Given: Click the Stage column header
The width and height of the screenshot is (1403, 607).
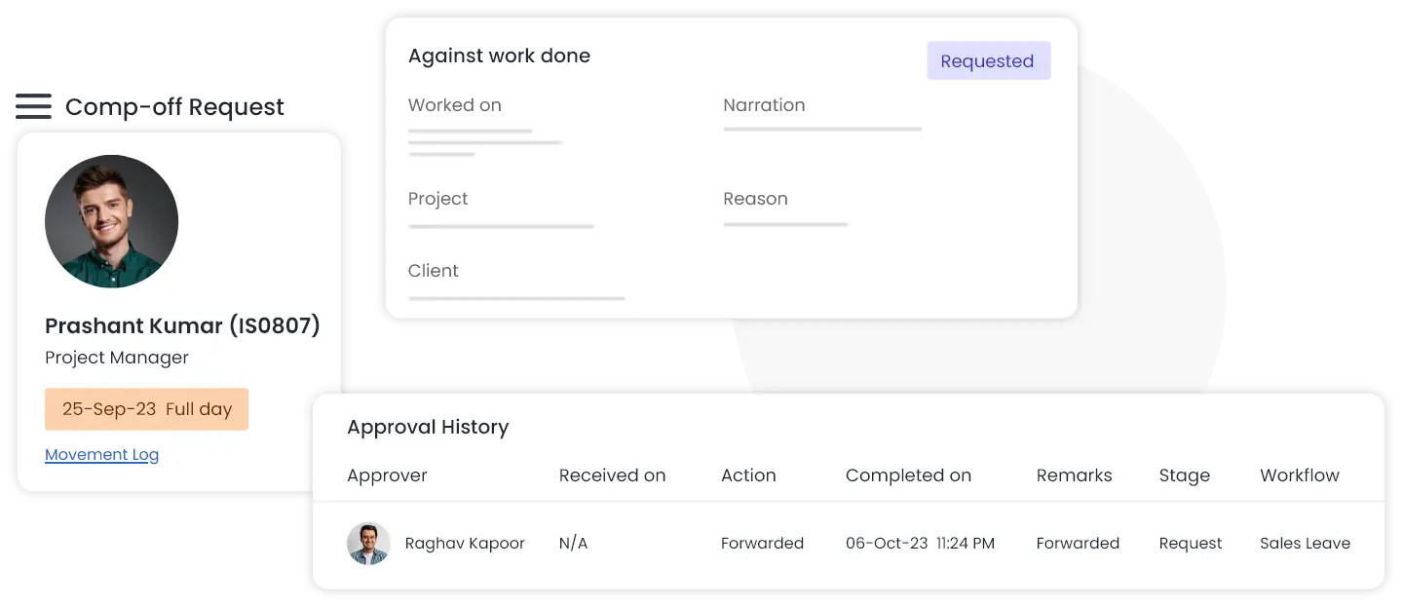Looking at the screenshot, I should (1184, 475).
